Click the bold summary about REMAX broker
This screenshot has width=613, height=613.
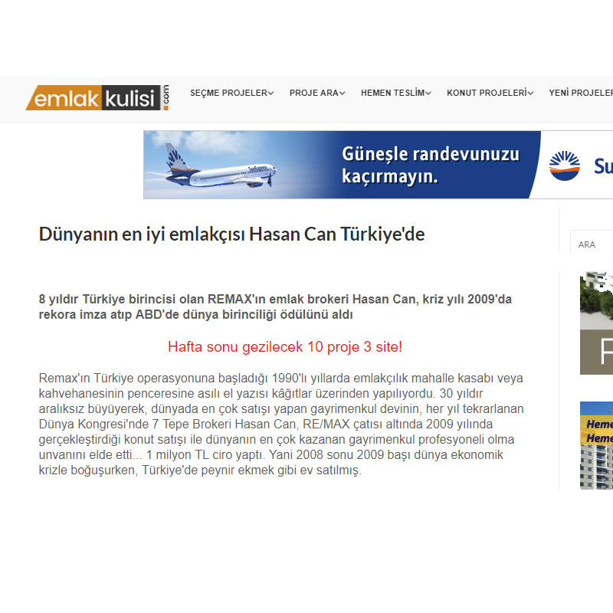275,307
